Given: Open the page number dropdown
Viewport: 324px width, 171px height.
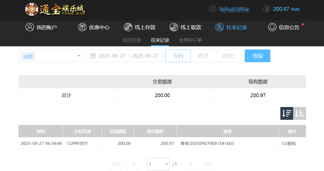Looking at the screenshot, I should coord(158,164).
